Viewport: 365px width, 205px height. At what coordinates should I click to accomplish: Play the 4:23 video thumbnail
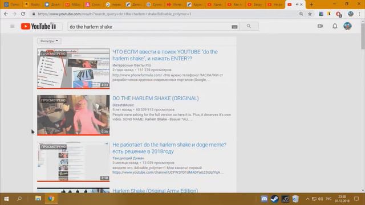74,68
